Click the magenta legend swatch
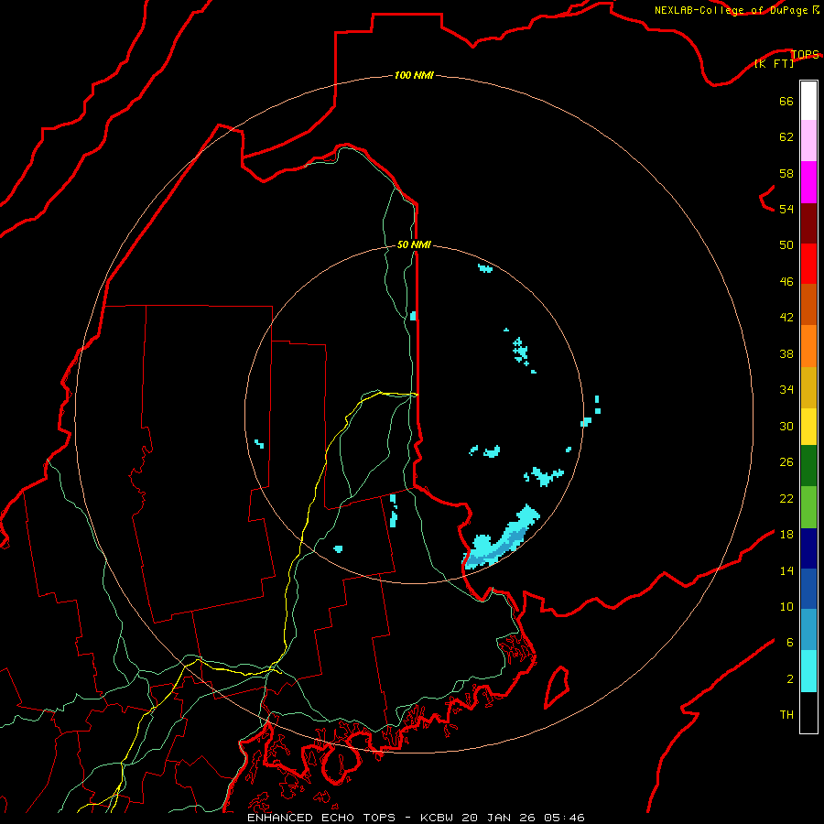824x824 pixels. 808,182
